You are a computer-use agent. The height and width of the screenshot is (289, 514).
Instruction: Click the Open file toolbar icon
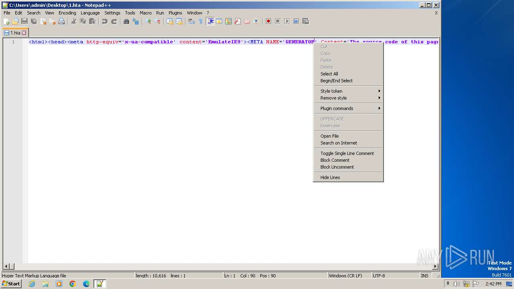(15, 21)
